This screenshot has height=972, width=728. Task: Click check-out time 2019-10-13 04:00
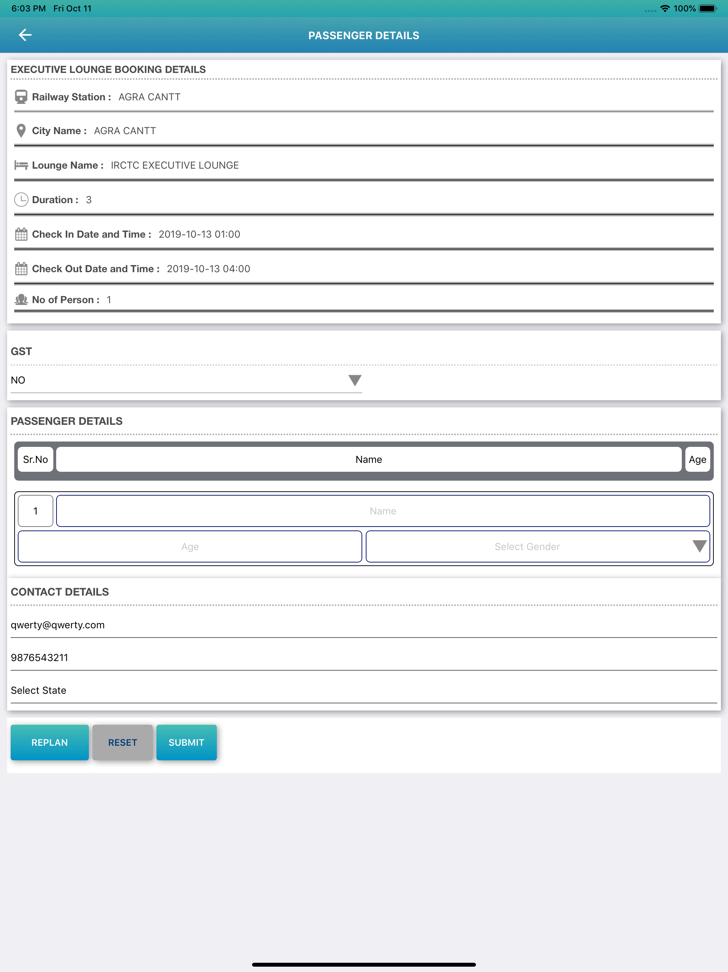click(208, 269)
